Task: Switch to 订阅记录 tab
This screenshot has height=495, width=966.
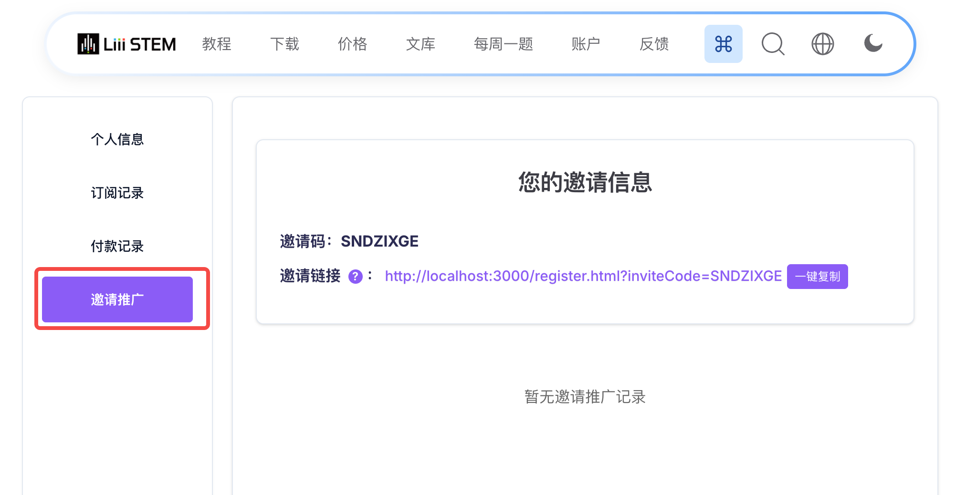Action: [x=117, y=193]
